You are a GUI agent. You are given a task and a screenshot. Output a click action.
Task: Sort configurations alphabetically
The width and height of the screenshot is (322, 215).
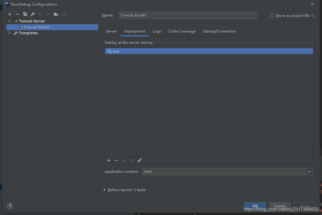(x=63, y=14)
